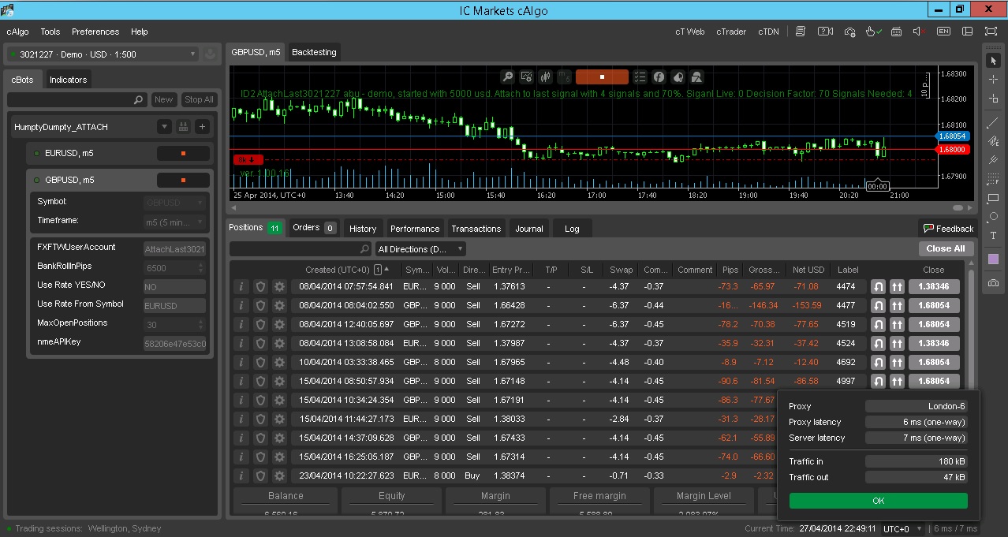
Task: Click shield protection icon for position 4519
Action: pos(260,324)
